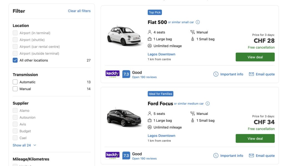Open 190 reviews for Fiat 500
This screenshot has height=166, width=284.
click(x=144, y=77)
